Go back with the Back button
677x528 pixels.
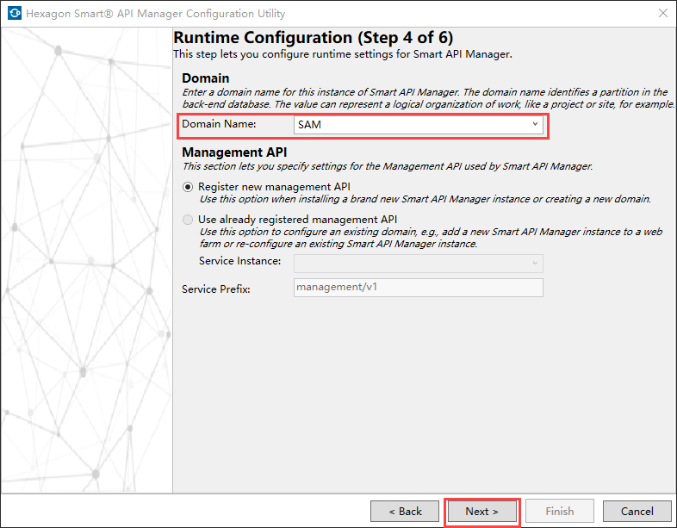(405, 511)
